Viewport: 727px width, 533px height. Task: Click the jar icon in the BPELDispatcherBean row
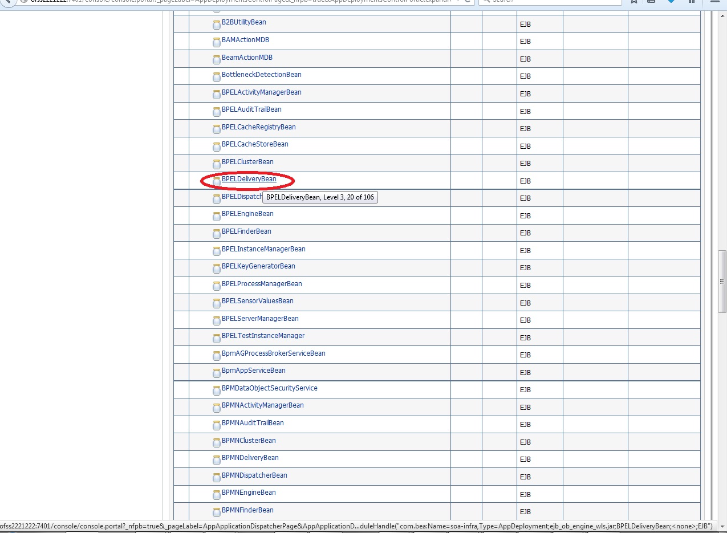point(217,199)
